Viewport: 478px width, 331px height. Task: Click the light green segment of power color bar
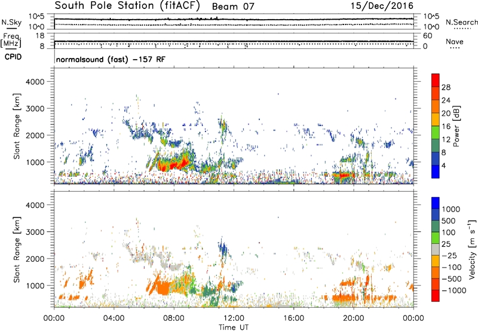click(436, 133)
